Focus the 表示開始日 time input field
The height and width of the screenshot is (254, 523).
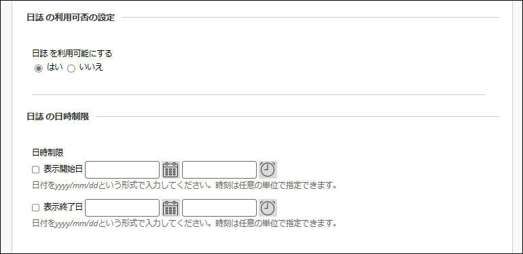(x=219, y=170)
